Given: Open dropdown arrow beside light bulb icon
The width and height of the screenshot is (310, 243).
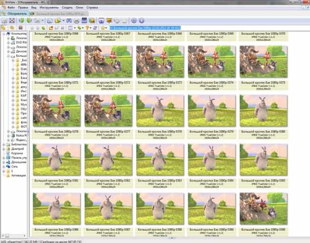Looking at the screenshot, I should [x=90, y=28].
